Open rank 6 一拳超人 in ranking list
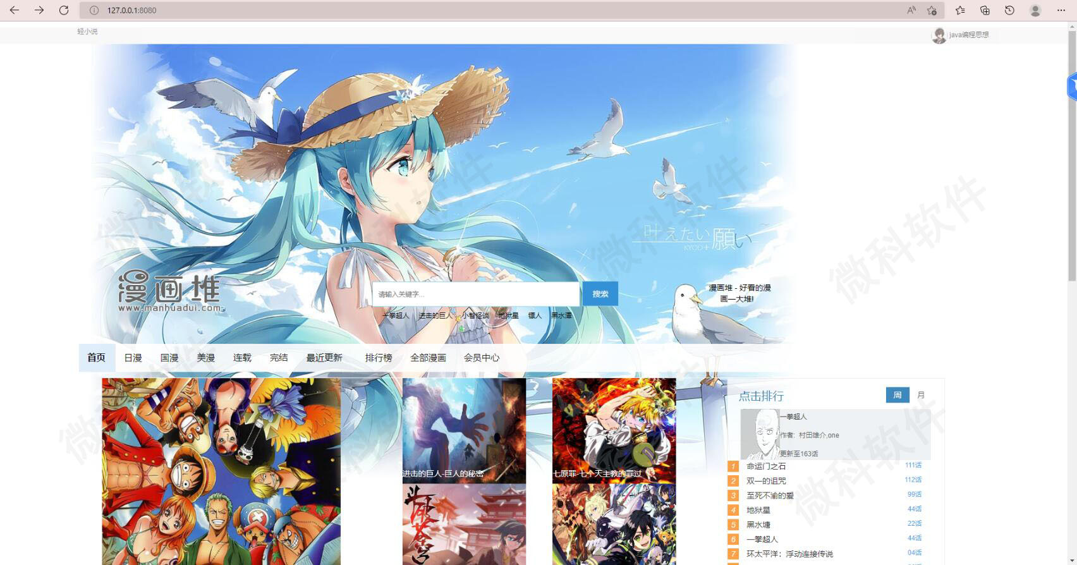This screenshot has height=565, width=1077. pyautogui.click(x=762, y=539)
